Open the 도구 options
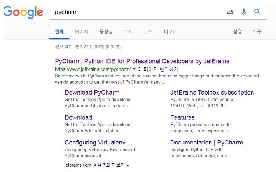276x172 pixels. [x=257, y=31]
